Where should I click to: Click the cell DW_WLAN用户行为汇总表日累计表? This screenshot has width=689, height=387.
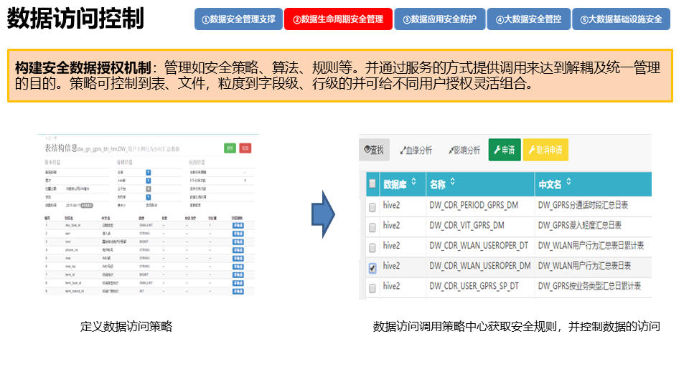click(x=591, y=246)
